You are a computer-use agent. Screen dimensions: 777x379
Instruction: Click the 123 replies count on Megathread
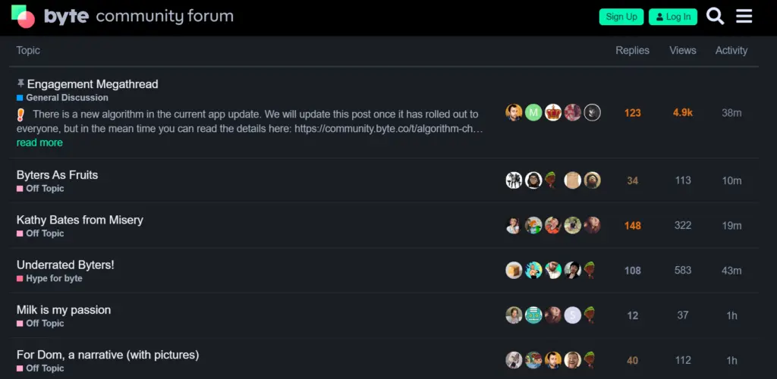tap(632, 113)
